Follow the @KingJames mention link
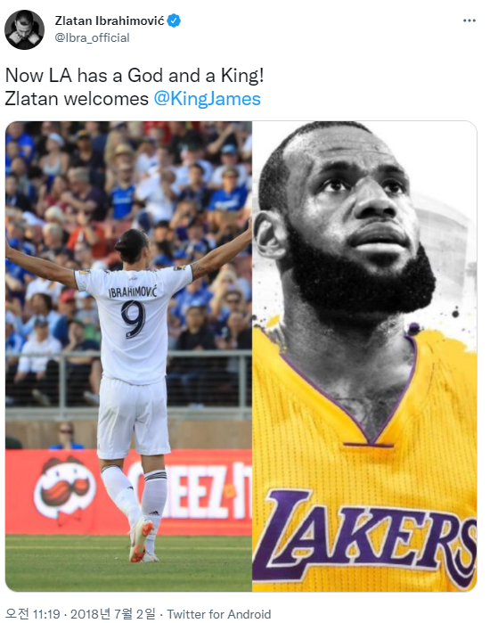The width and height of the screenshot is (490, 623). [x=207, y=99]
